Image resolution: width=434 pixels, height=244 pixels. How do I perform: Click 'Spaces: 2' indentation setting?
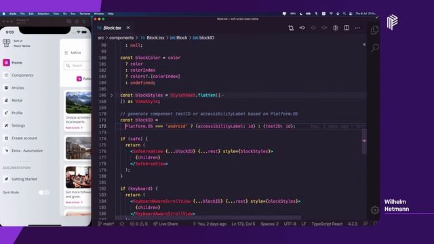[x=269, y=224]
